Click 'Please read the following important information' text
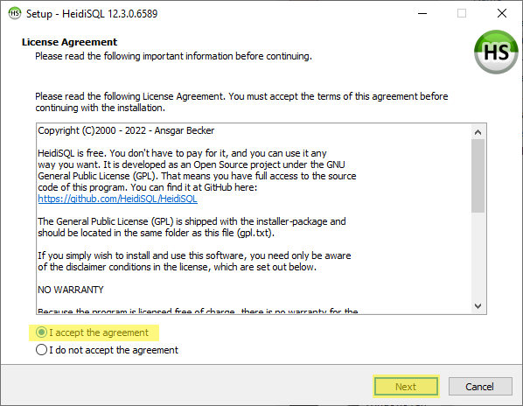Viewport: 523px width, 406px height. click(173, 56)
